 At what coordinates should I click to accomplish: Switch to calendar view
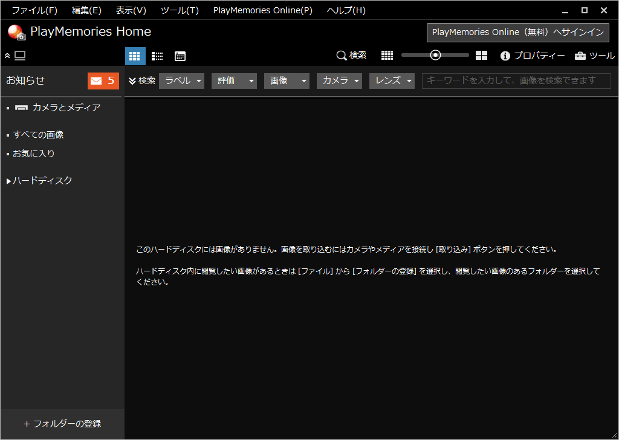[180, 56]
